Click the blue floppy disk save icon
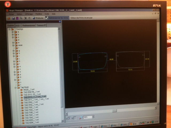Screen dimensions: 171x128 point(13,18)
